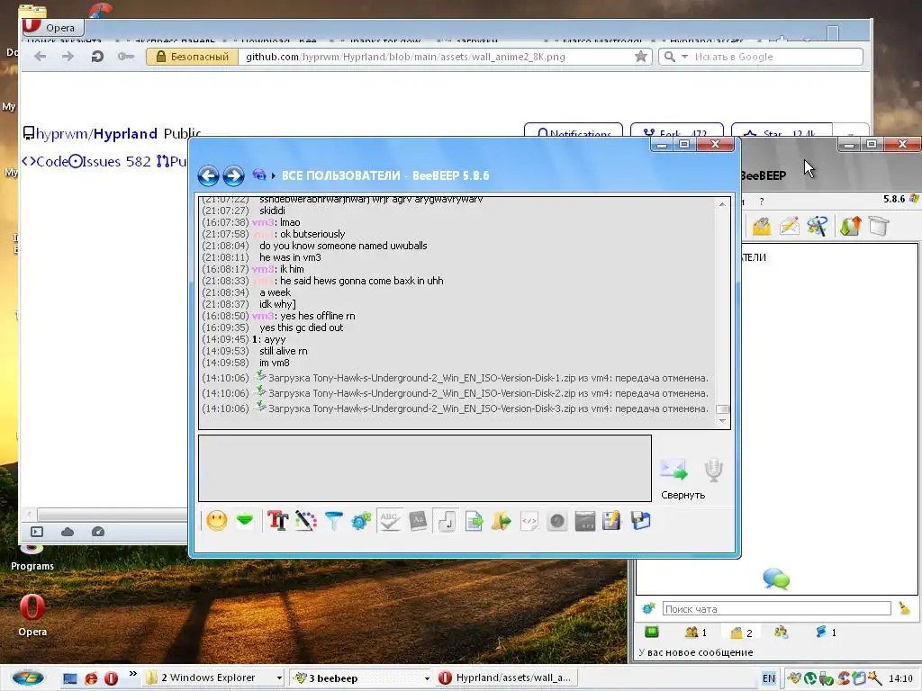The height and width of the screenshot is (691, 922).
Task: Click the Opera cloud sync icon
Action: (x=68, y=532)
